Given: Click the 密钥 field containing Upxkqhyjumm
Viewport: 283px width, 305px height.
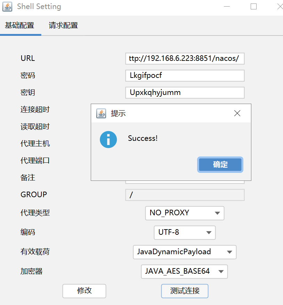Looking at the screenshot, I should click(x=185, y=93).
